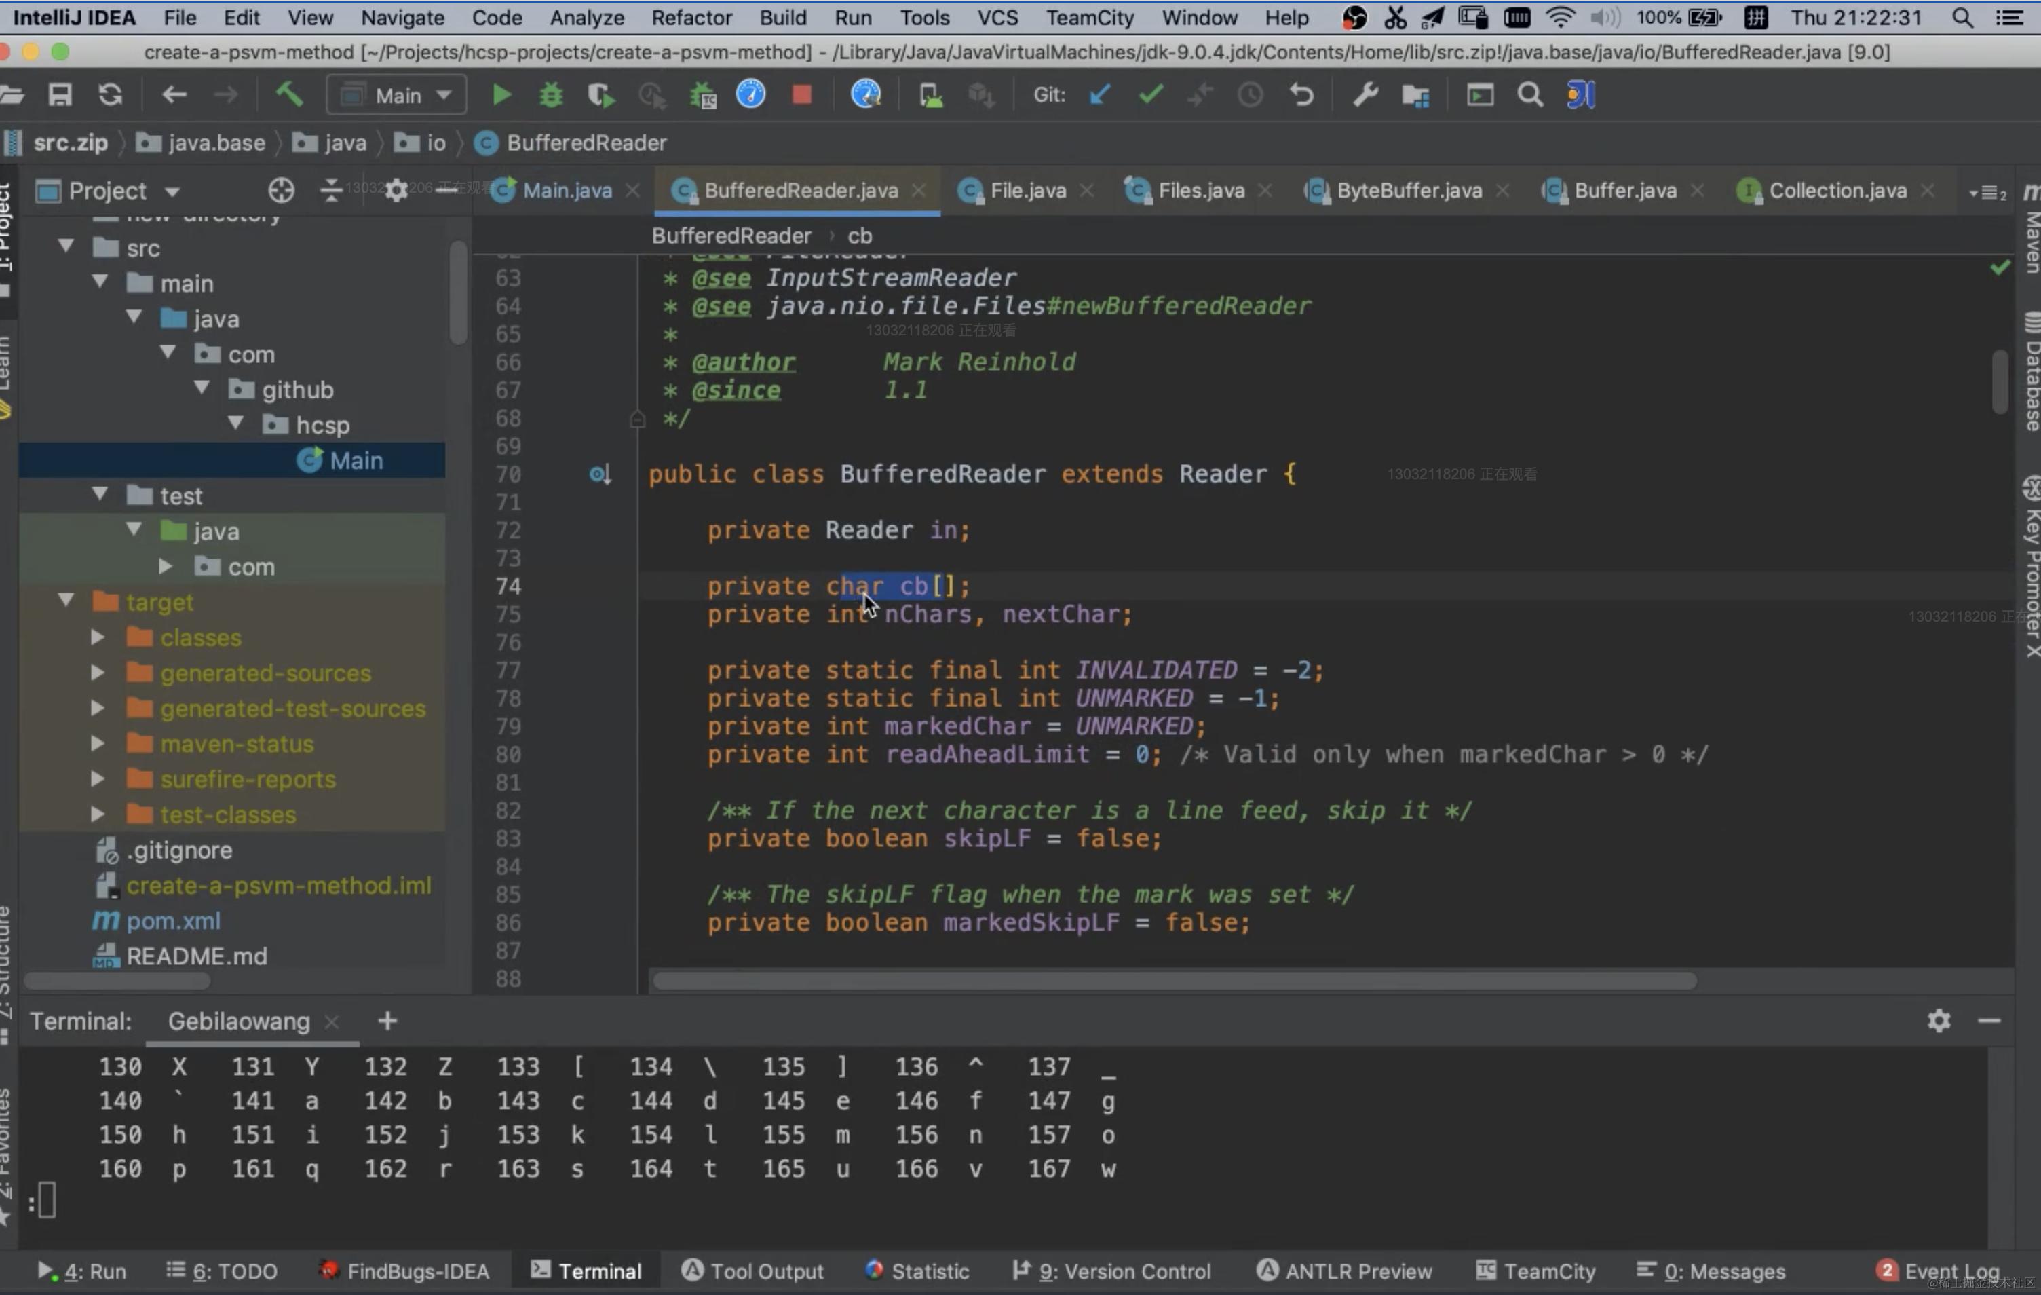Image resolution: width=2041 pixels, height=1295 pixels.
Task: Open the Version Control tool window
Action: point(1111,1271)
